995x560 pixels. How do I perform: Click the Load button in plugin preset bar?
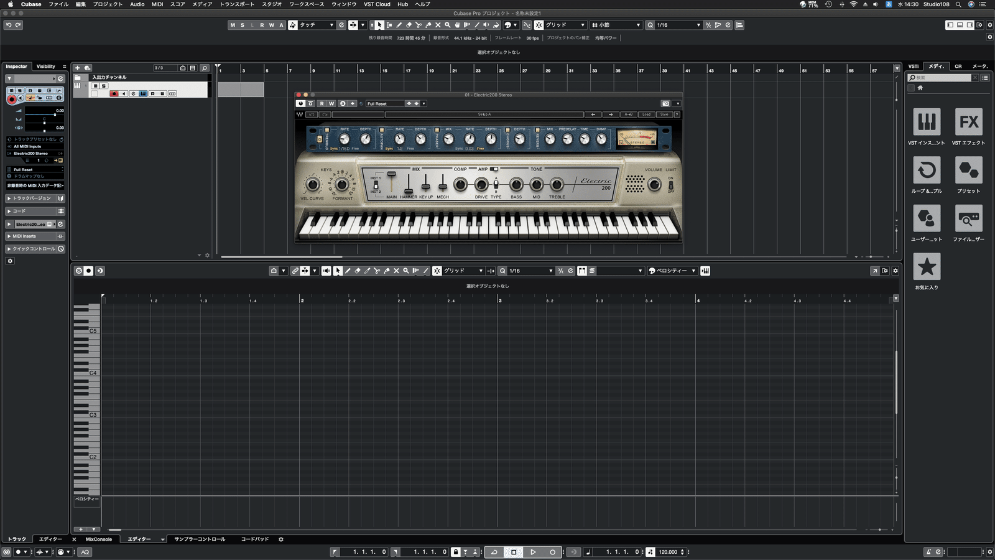(x=646, y=114)
